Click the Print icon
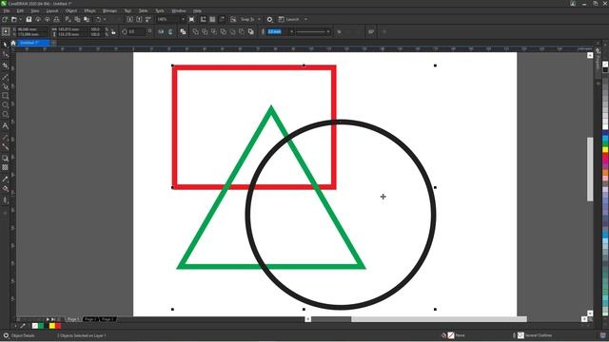Image resolution: width=609 pixels, height=342 pixels. coord(56,19)
